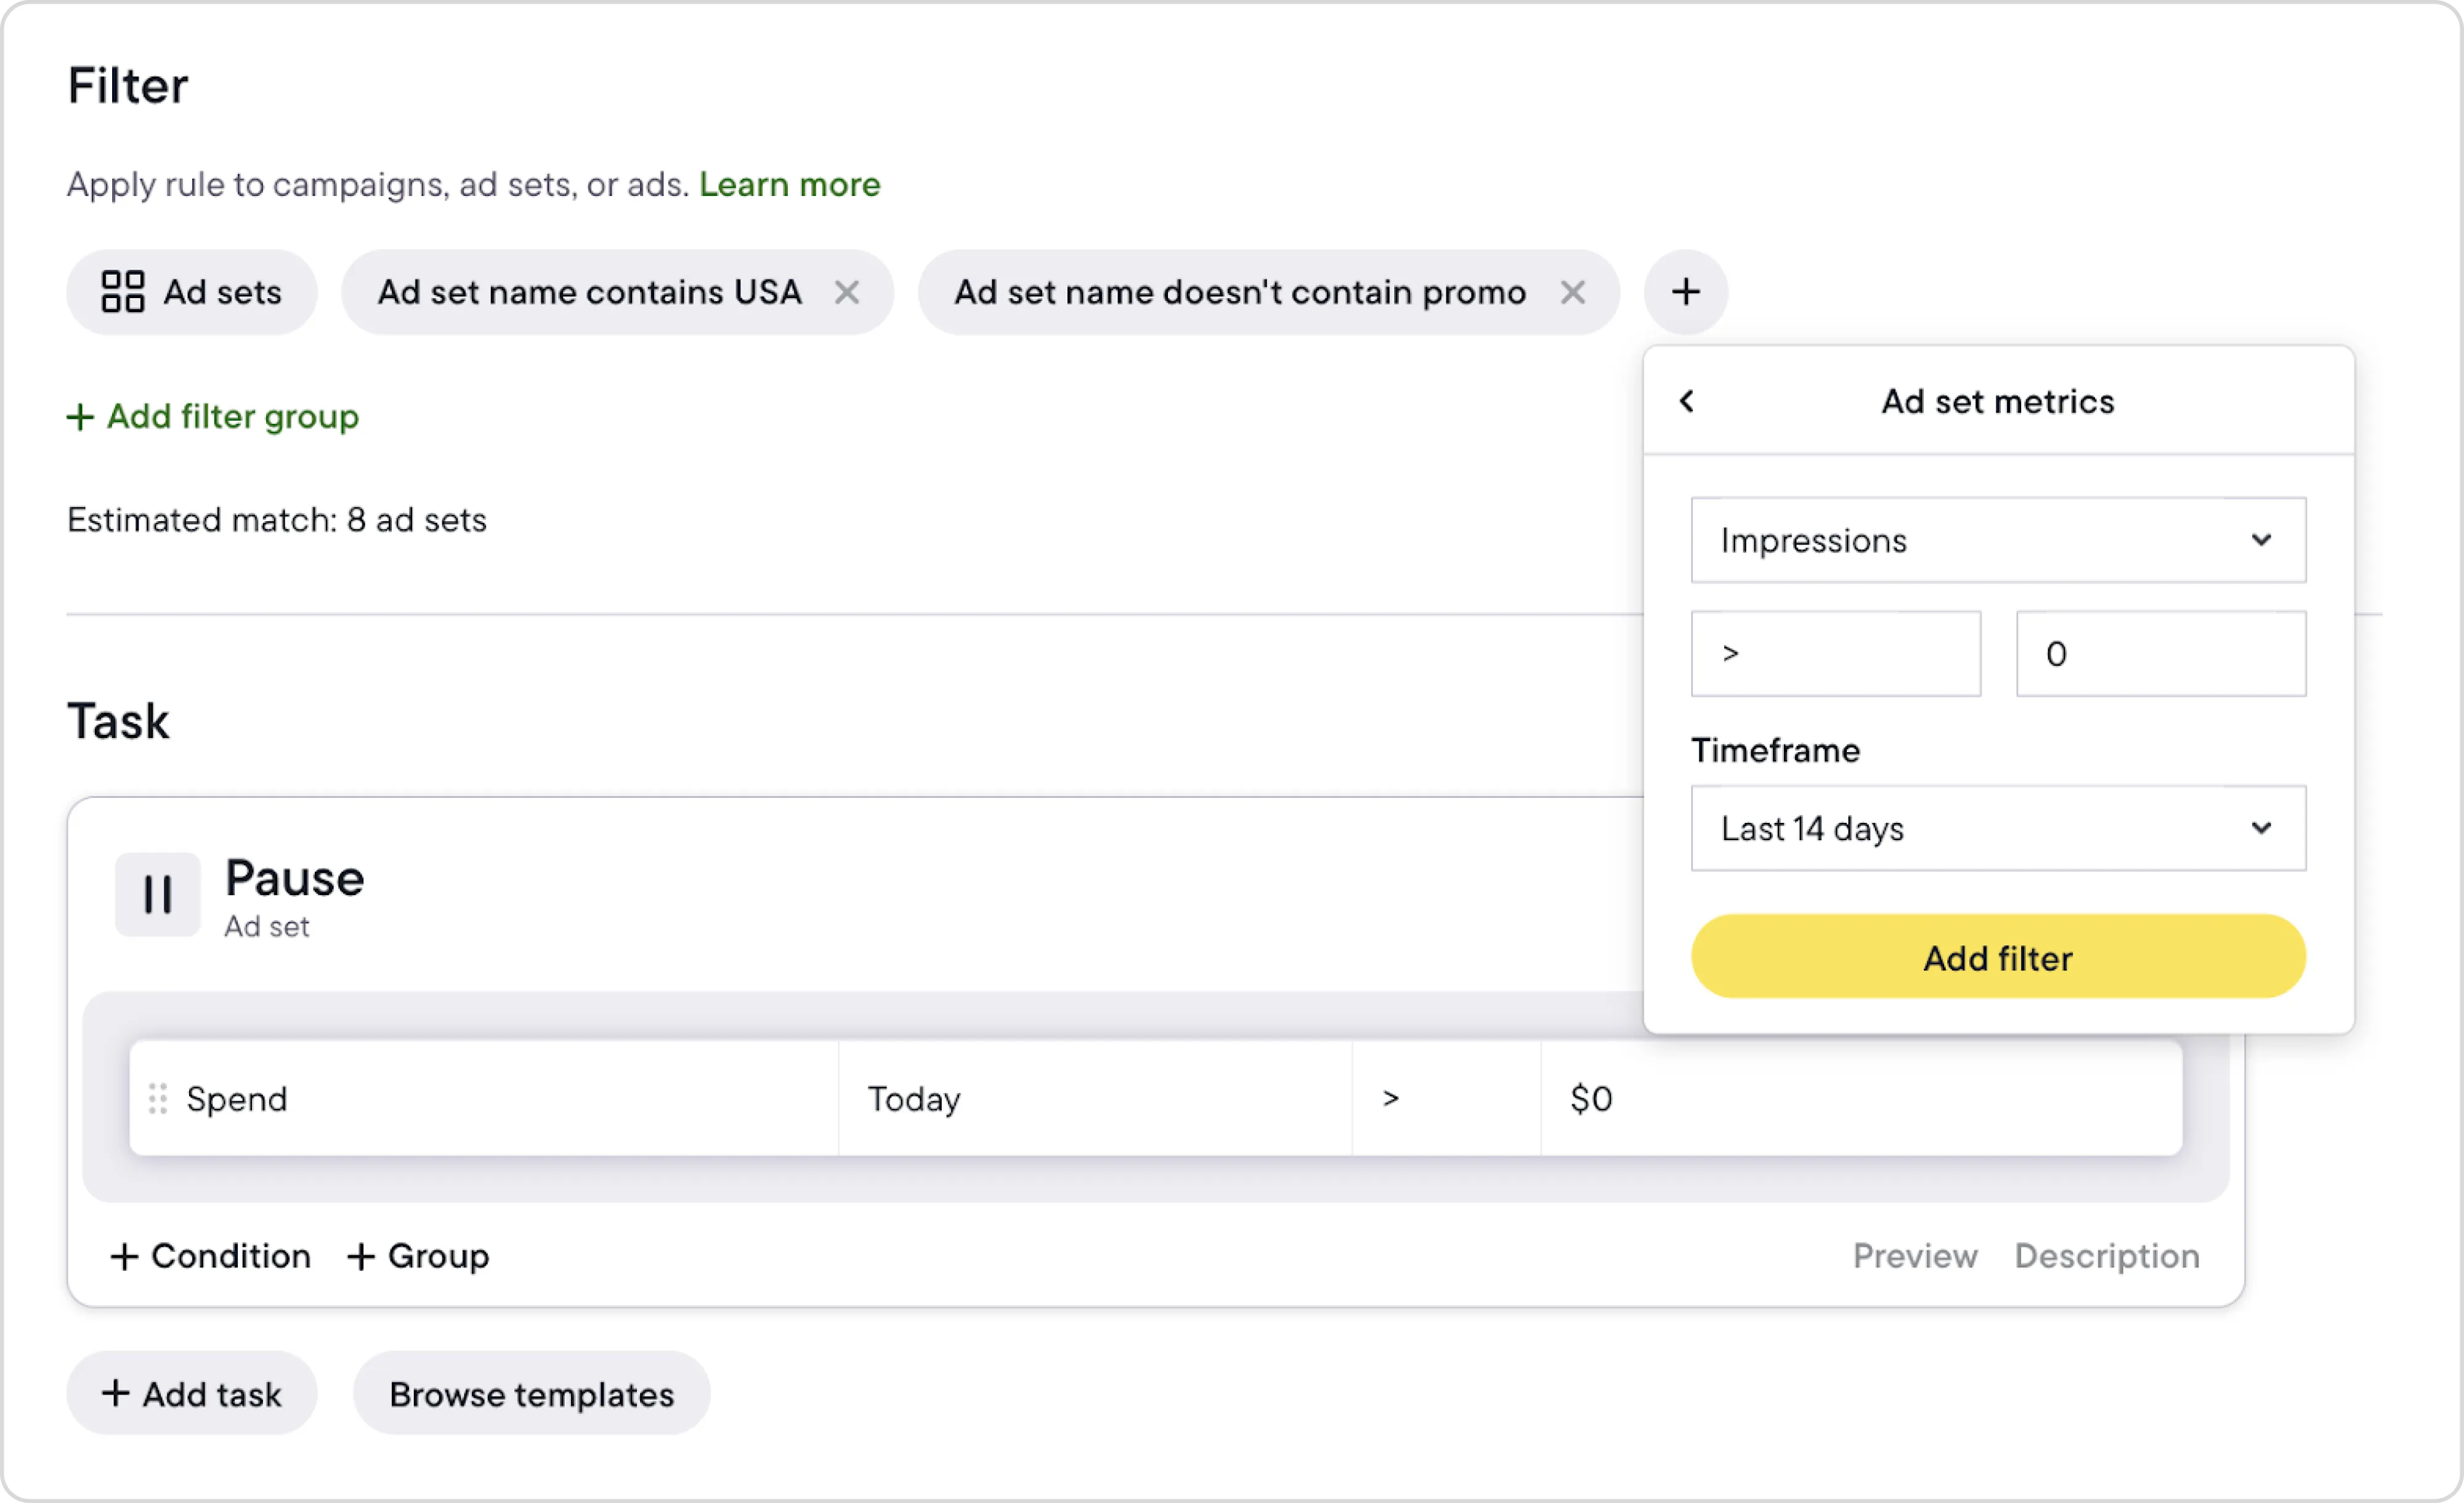Image resolution: width=2464 pixels, height=1503 pixels.
Task: Go back from Ad set metrics panel
Action: coord(1687,401)
